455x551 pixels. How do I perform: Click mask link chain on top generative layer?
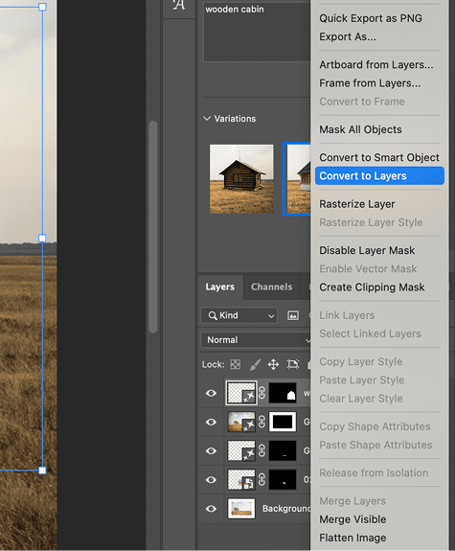pyautogui.click(x=262, y=393)
